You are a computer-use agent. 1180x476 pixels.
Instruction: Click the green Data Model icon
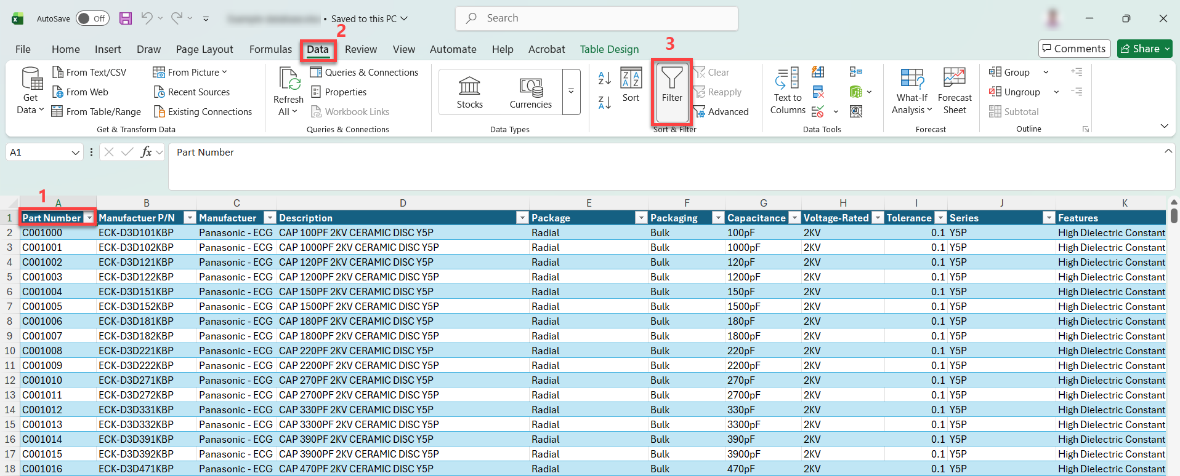pos(855,92)
